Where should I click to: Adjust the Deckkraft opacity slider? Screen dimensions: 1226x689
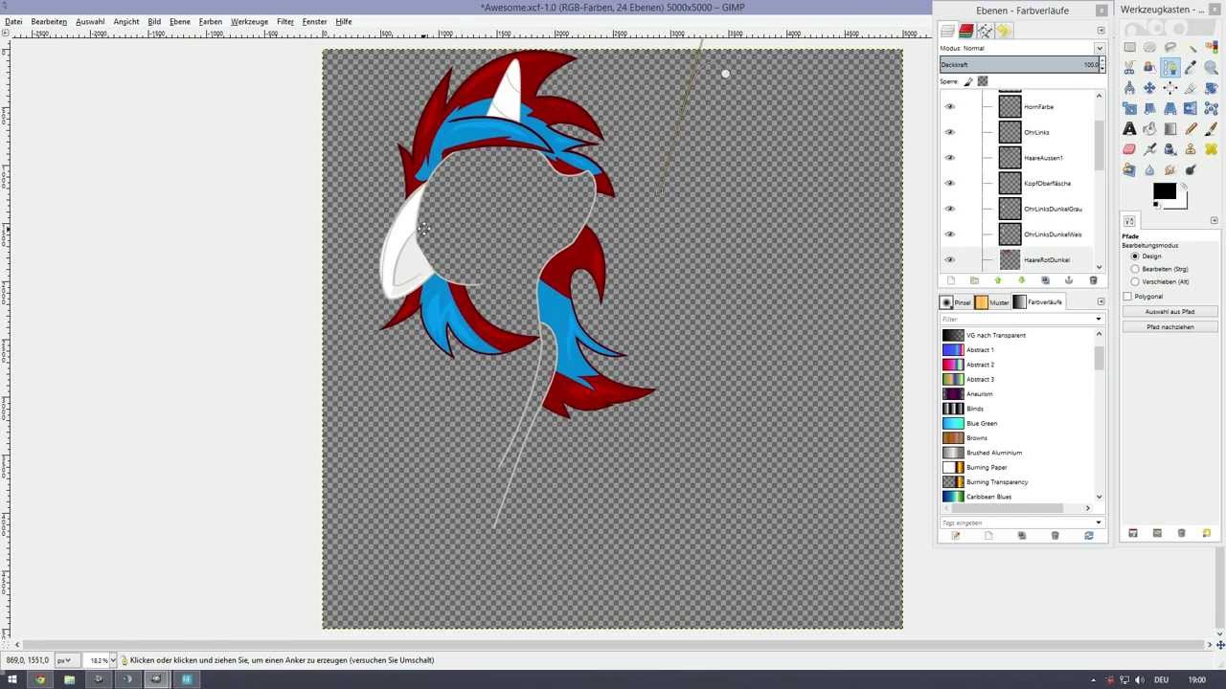(x=1019, y=65)
